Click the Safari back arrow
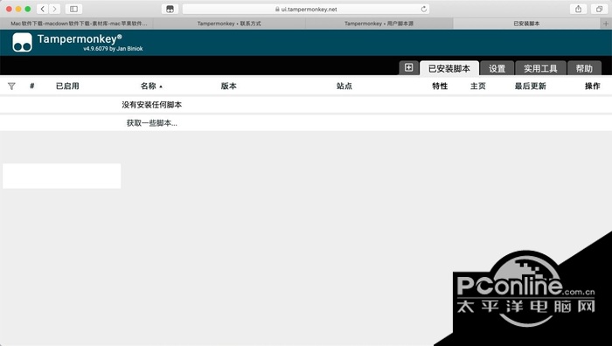The height and width of the screenshot is (346, 612). 43,9
